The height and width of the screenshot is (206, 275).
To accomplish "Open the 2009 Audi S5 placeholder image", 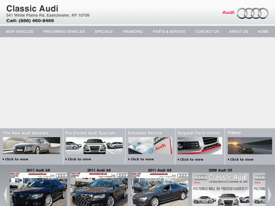I will (221, 189).
